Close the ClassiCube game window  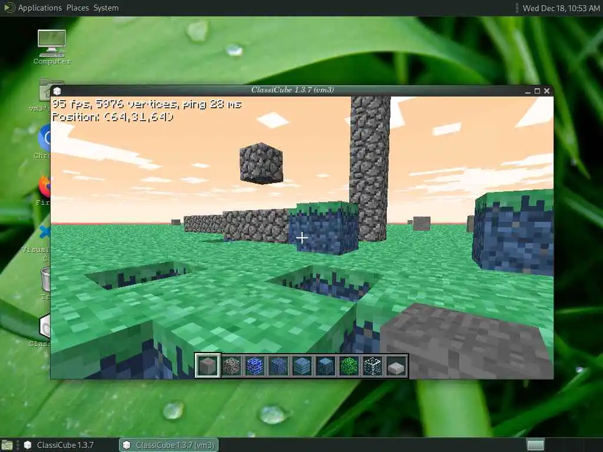click(x=547, y=91)
